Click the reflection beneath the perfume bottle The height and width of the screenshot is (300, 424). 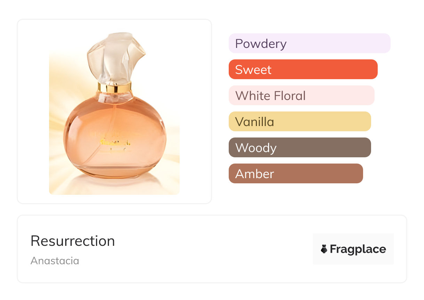tap(115, 184)
